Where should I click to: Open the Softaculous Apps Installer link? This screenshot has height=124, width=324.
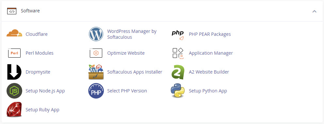click(135, 72)
